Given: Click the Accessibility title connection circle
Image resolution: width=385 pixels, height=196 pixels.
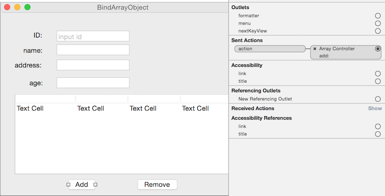Looking at the screenshot, I should [x=378, y=81].
